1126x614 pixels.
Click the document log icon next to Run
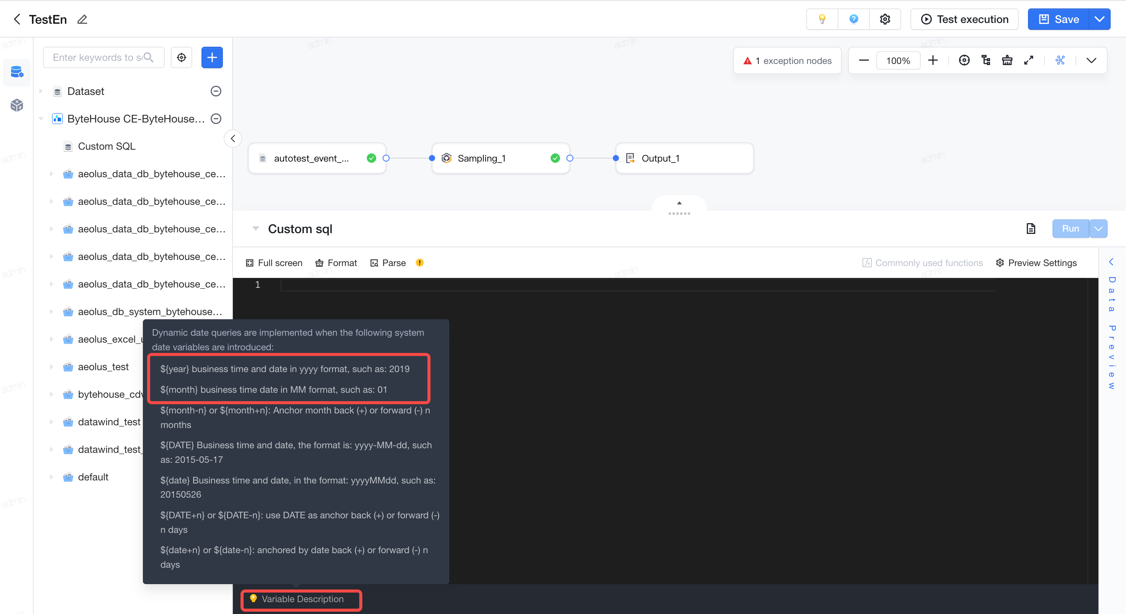tap(1031, 229)
